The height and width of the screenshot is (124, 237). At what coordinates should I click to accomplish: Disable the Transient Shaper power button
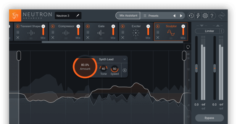tap(17, 26)
